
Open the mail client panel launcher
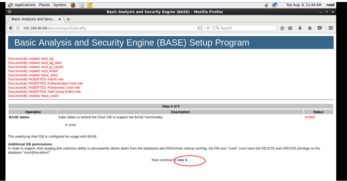(x=81, y=5)
